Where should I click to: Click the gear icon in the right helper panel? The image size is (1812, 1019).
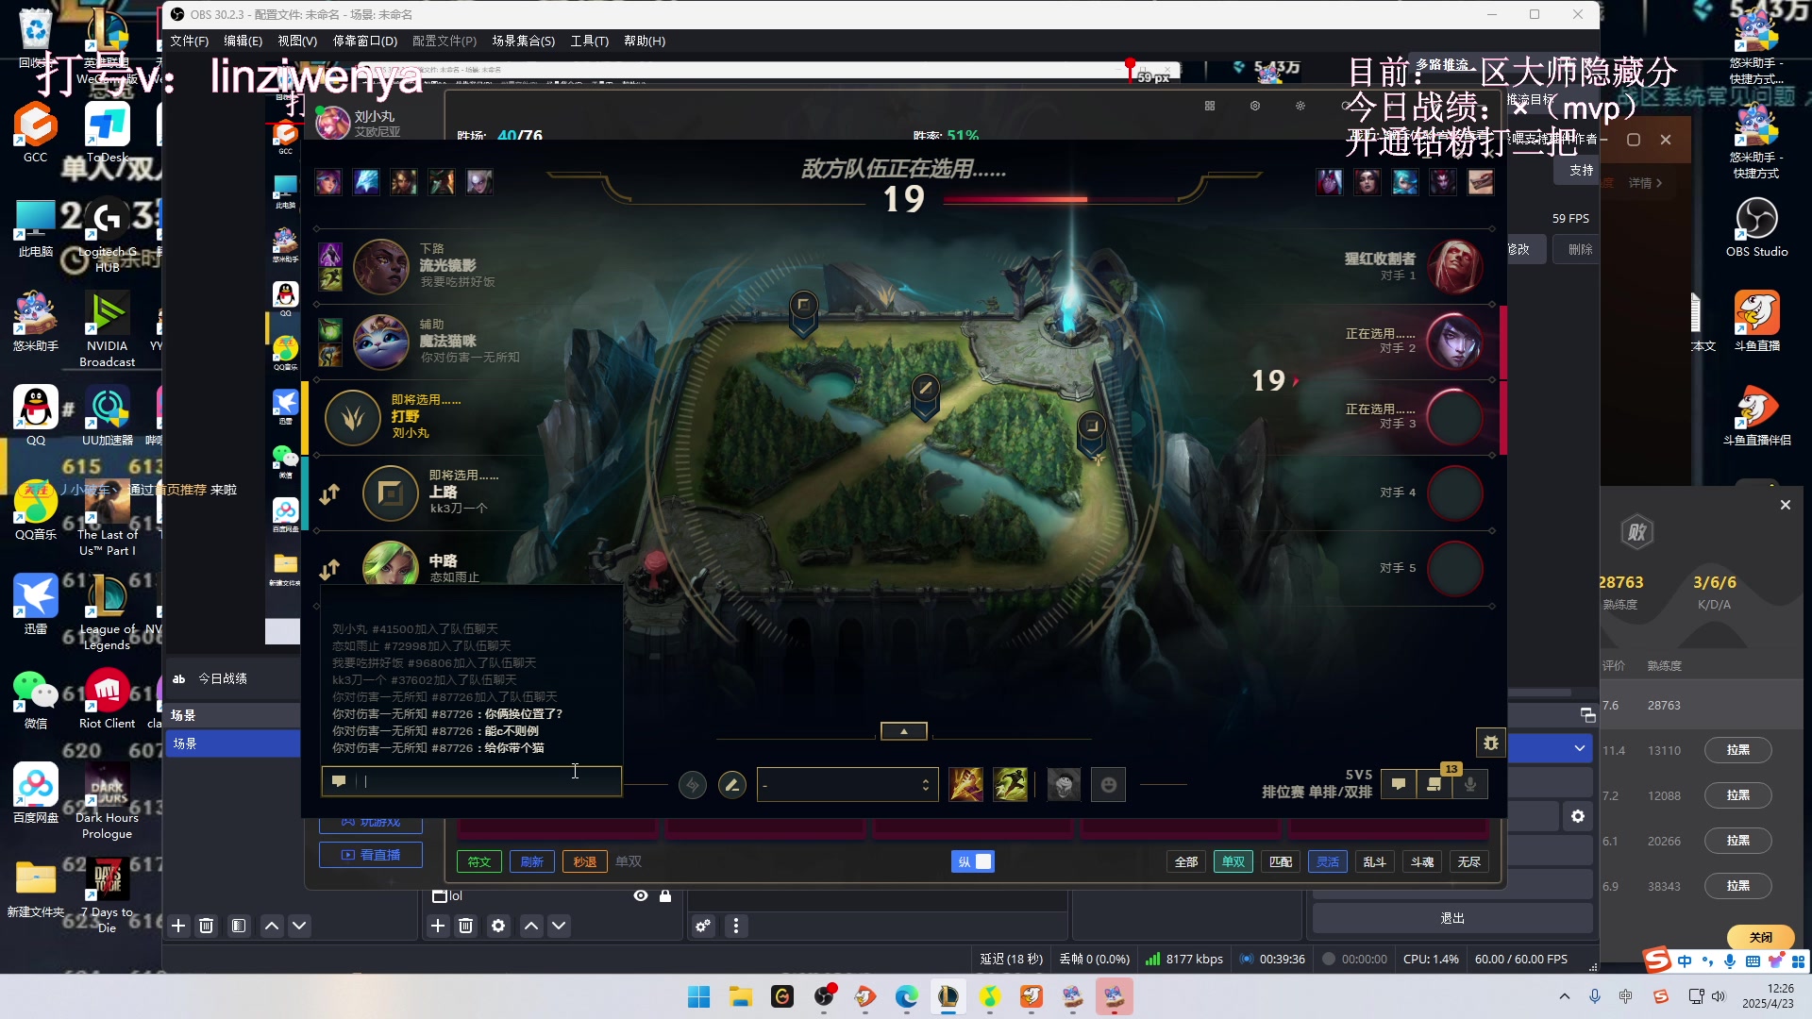1578,816
